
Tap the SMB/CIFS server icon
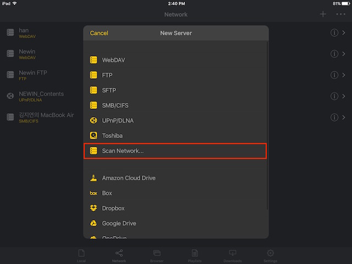tap(94, 105)
